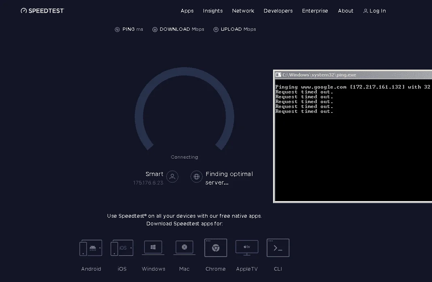
Task: Click the Speedtest logo
Action: tap(42, 11)
